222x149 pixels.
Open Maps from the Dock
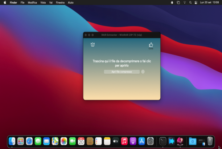tap(55, 141)
